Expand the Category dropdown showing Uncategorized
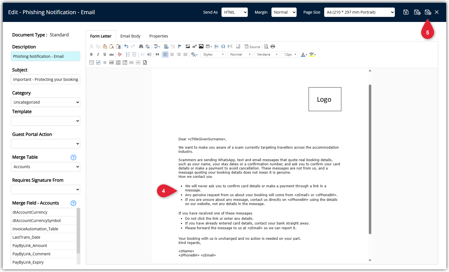Screen dimensions: 449x272 [x=46, y=102]
